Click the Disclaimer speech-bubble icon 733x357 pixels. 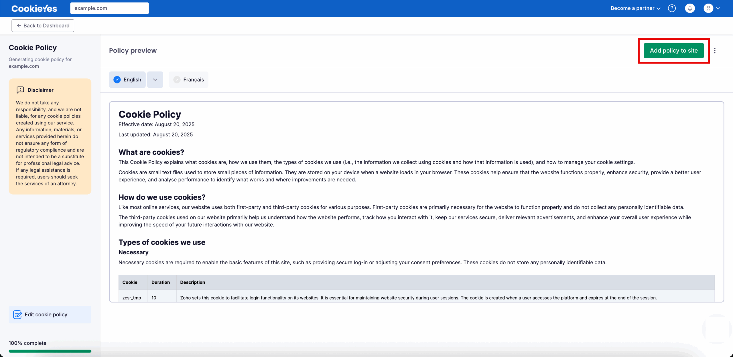point(20,90)
